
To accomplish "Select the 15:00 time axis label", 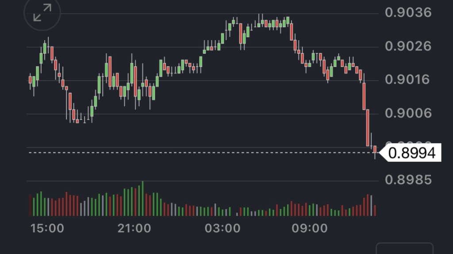I will coord(47,228).
